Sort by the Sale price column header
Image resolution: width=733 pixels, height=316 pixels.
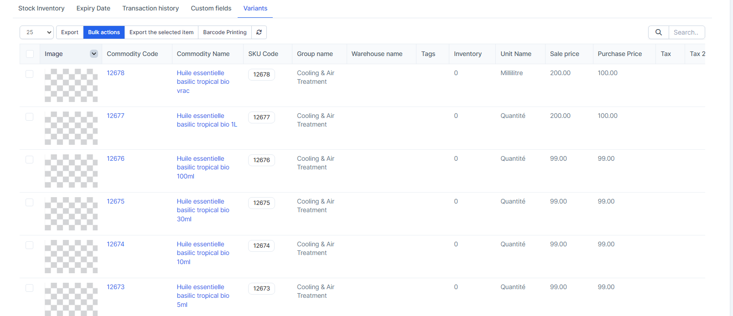point(564,54)
